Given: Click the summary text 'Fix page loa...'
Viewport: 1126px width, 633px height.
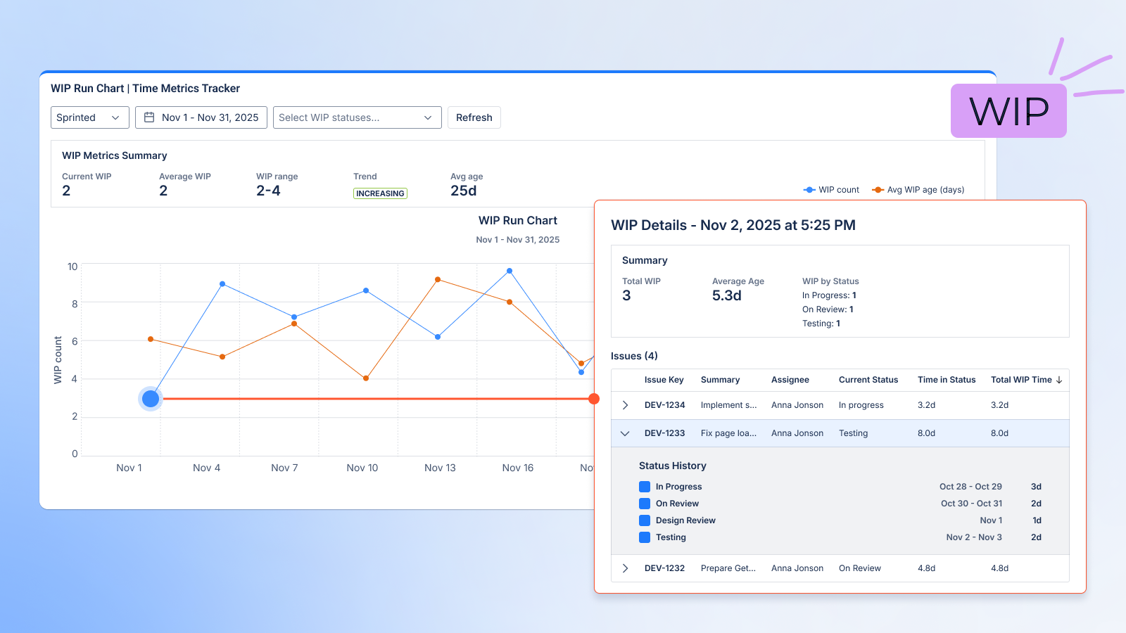Looking at the screenshot, I should (x=729, y=433).
